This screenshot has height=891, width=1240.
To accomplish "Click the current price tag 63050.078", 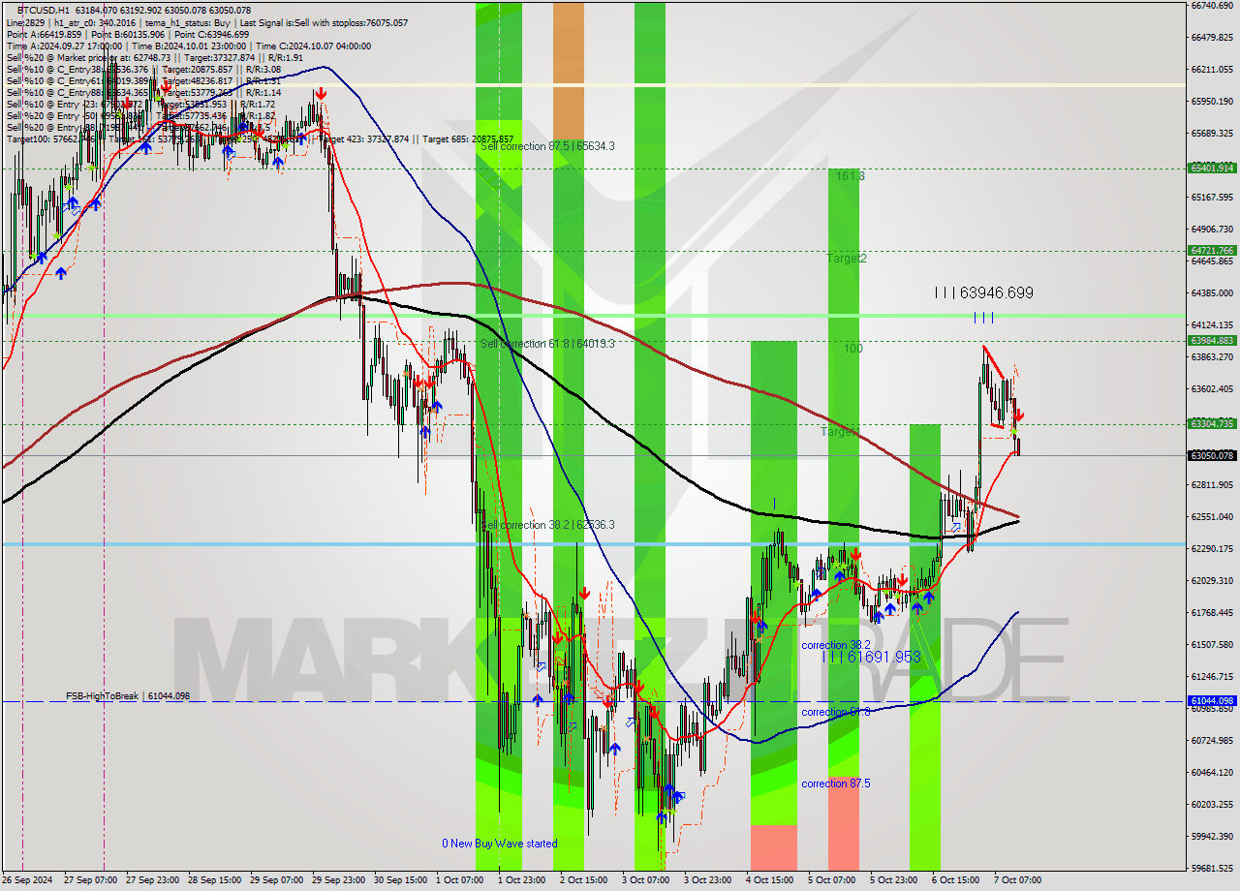I will [x=1212, y=455].
